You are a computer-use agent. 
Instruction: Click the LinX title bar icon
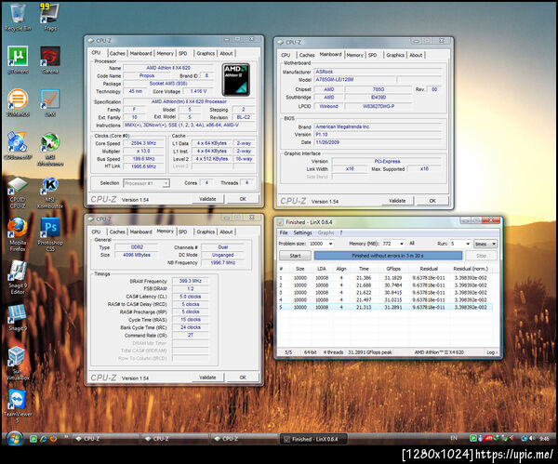280,222
